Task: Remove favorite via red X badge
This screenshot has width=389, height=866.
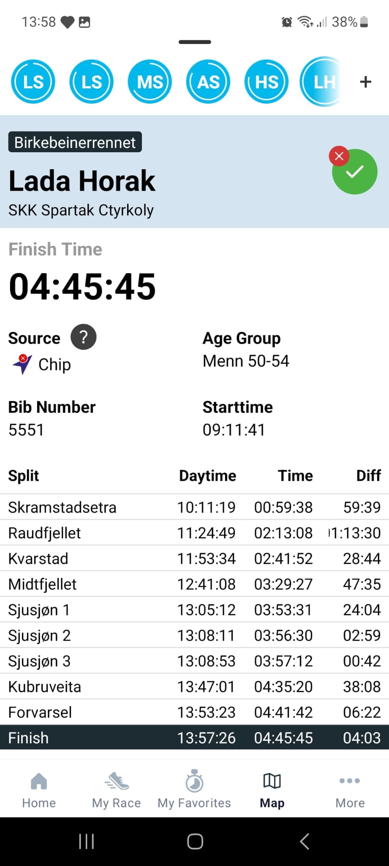Action: [x=339, y=156]
